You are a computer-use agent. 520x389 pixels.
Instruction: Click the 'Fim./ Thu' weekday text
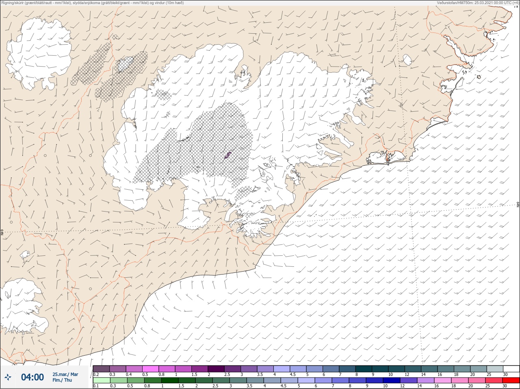[x=62, y=380]
